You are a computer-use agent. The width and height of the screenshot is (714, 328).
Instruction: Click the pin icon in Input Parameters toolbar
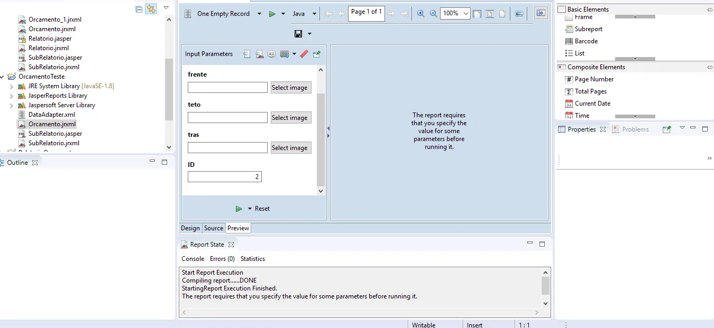[x=317, y=54]
